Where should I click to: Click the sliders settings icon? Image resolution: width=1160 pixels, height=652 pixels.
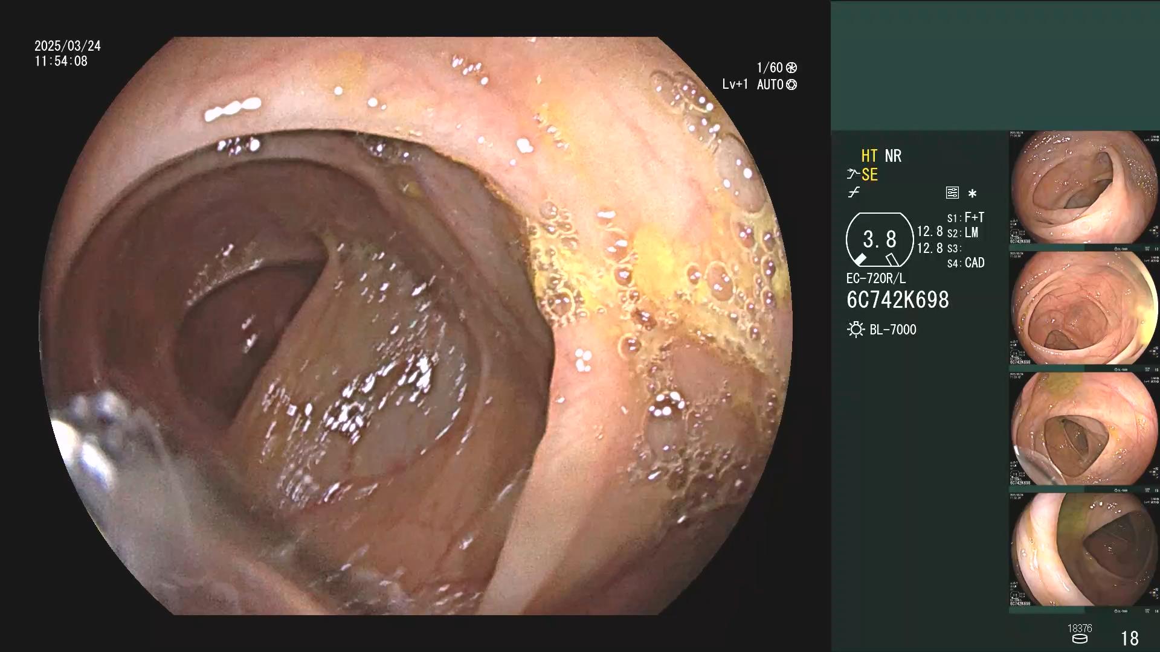[x=952, y=193]
